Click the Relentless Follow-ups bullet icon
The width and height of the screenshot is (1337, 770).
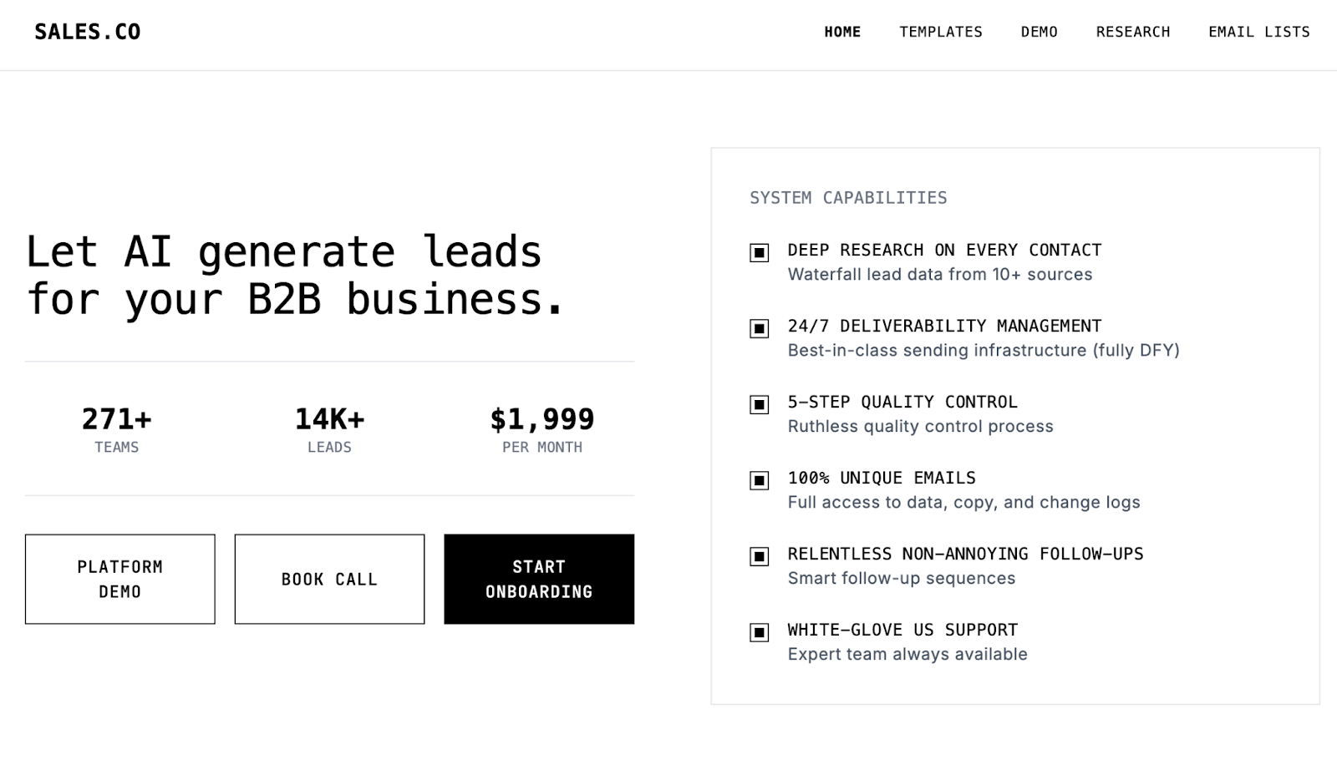[x=759, y=556]
